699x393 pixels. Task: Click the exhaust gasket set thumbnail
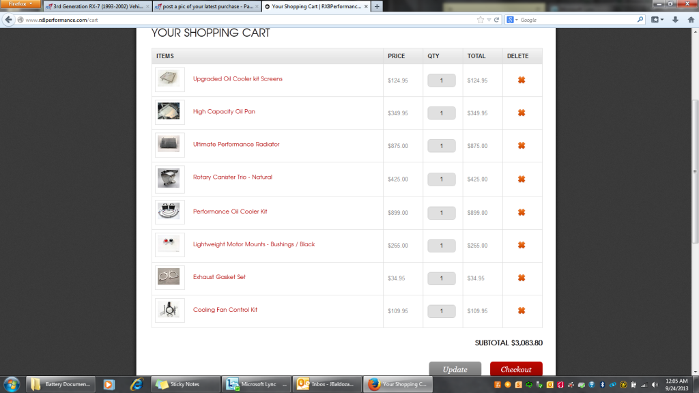pos(169,277)
